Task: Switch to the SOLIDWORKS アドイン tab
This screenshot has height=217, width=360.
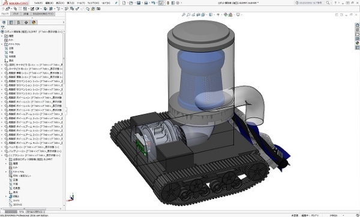Action: (x=43, y=14)
